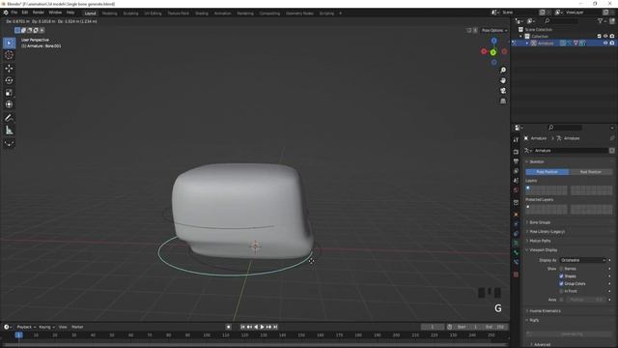The width and height of the screenshot is (618, 348).
Task: Open the Bone Constraints properties tab icon
Action: 516,262
